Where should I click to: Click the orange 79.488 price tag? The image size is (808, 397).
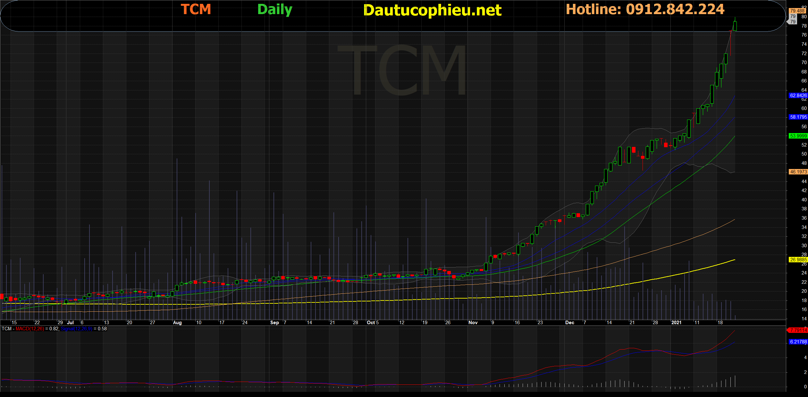tap(797, 11)
